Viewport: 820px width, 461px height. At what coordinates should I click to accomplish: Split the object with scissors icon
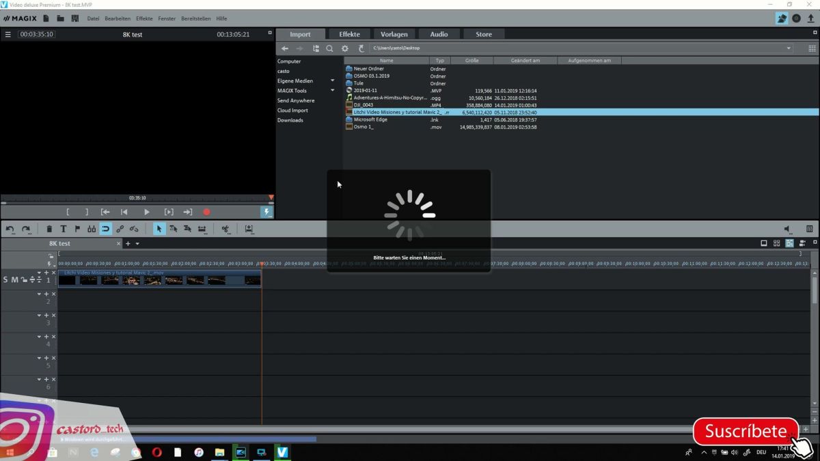point(225,229)
